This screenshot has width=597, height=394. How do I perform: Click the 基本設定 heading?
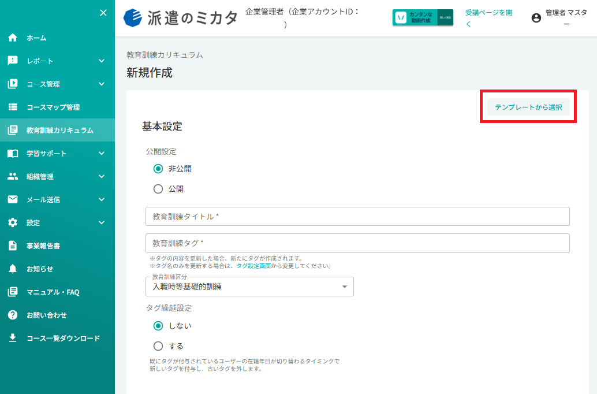pyautogui.click(x=162, y=126)
